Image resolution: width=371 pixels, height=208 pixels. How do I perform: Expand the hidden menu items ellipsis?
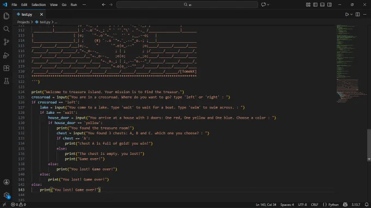pyautogui.click(x=84, y=4)
